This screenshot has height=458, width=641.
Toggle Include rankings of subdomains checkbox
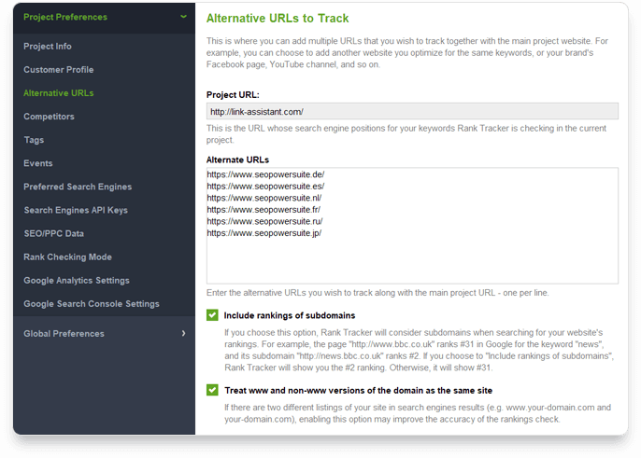pos(212,315)
